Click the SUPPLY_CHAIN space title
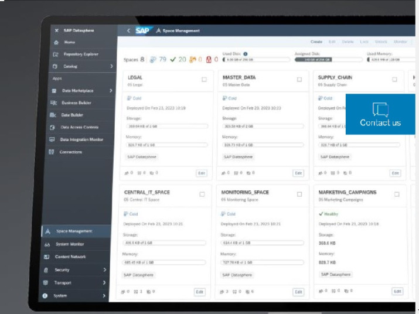This screenshot has height=314, width=419. click(335, 77)
